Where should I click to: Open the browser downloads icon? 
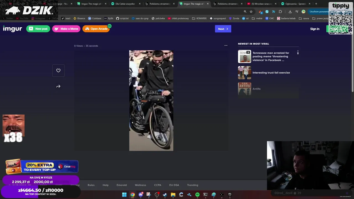point(290,12)
